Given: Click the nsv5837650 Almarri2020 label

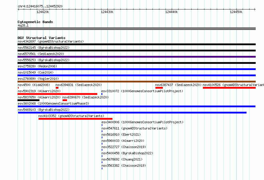Looking at the screenshot, I should click(39, 97).
